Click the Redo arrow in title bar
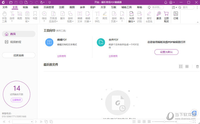200x124 pixels. pyautogui.click(x=36, y=2)
